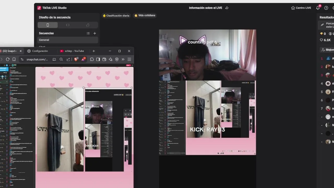The width and height of the screenshot is (334, 188).
Task: Click the zoom magnifier icon in the address bar
Action: pos(61,59)
